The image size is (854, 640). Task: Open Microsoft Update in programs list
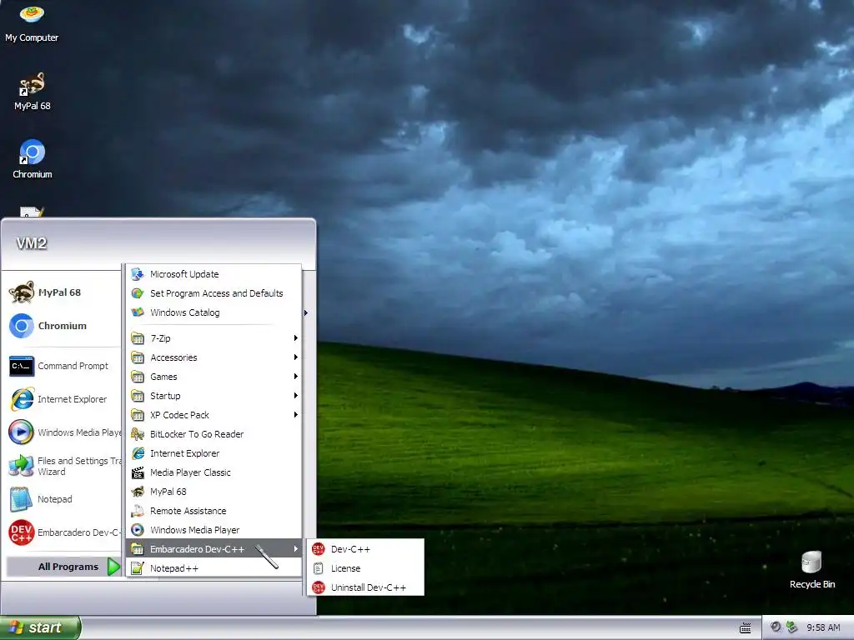click(214, 274)
